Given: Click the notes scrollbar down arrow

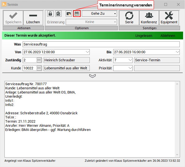Looking at the screenshot, I should [x=177, y=155].
